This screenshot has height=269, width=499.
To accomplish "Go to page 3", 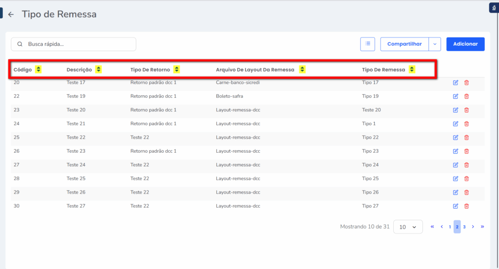I will point(464,227).
